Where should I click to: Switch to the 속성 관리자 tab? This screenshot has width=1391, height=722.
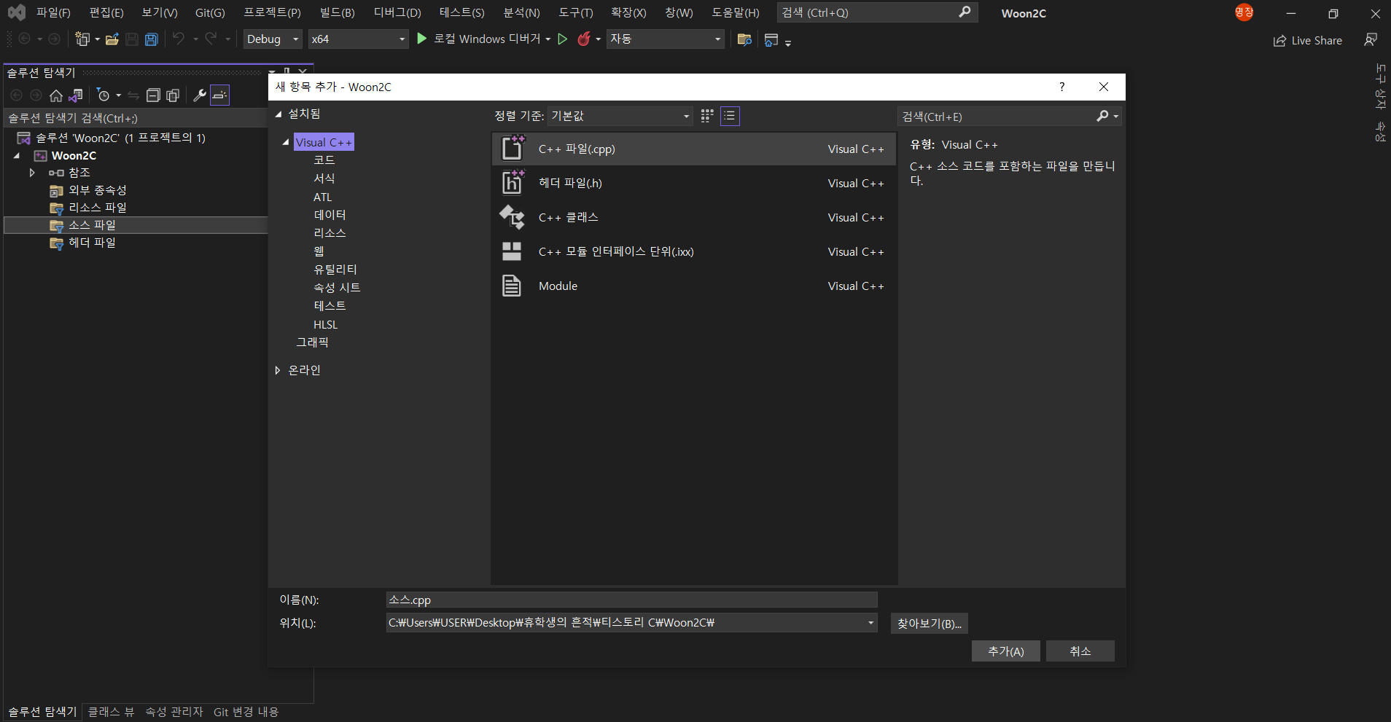tap(174, 712)
